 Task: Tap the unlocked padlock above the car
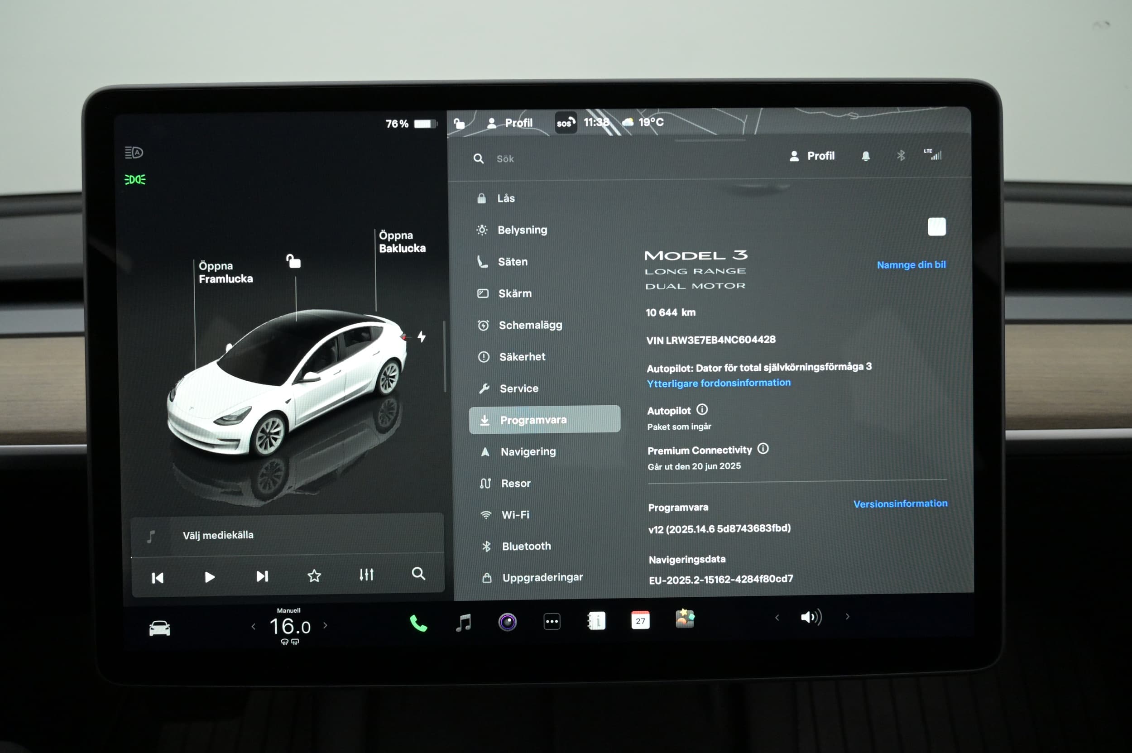click(x=293, y=261)
